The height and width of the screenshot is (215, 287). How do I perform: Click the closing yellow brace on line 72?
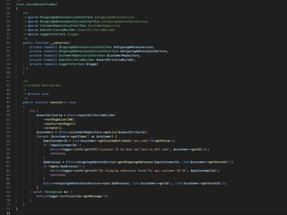pyautogui.click(x=17, y=209)
